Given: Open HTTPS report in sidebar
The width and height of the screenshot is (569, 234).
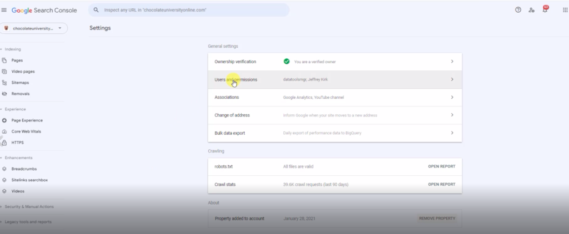Looking at the screenshot, I should [17, 143].
